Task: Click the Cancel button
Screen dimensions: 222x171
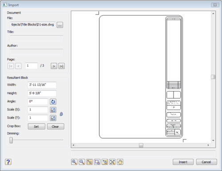Action: tap(206, 162)
